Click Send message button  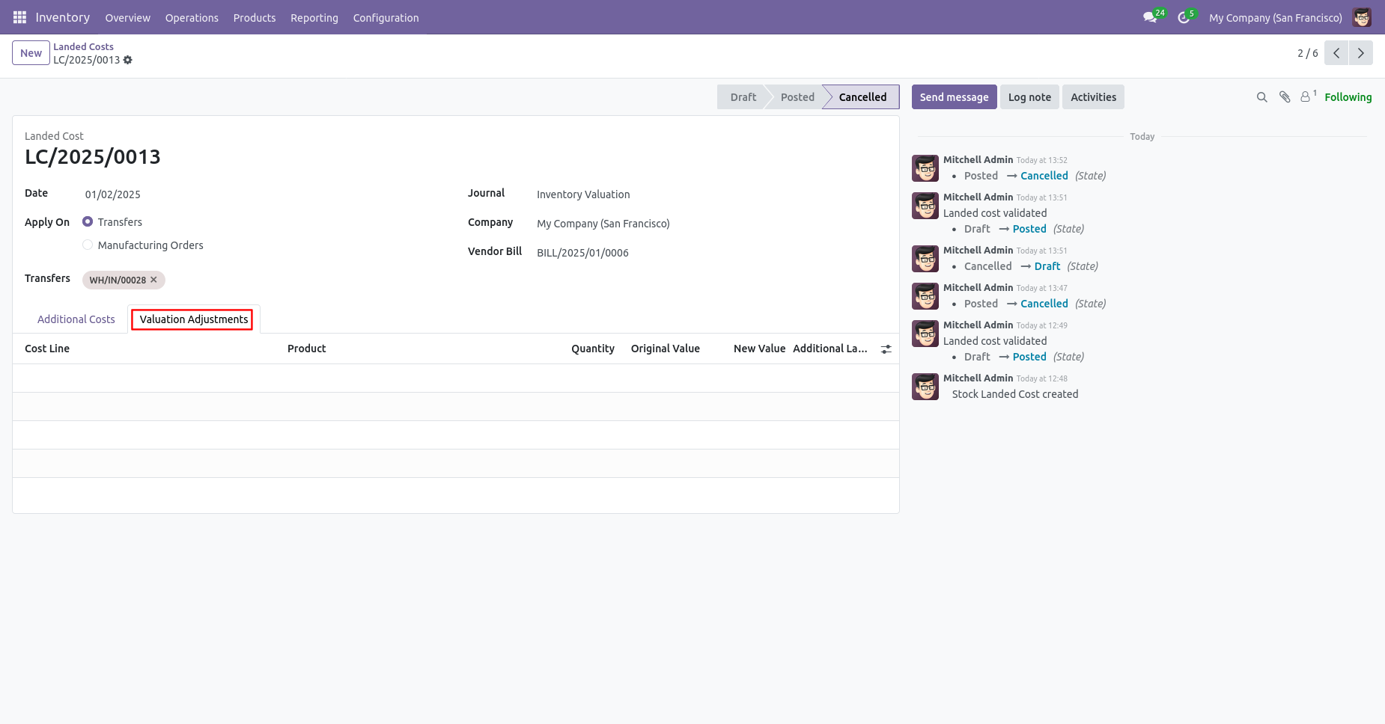pyautogui.click(x=954, y=97)
